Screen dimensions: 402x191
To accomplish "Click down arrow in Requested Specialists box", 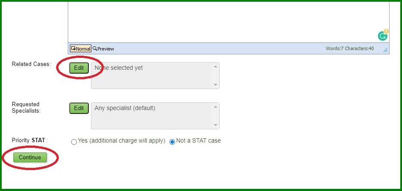I will (x=215, y=125).
